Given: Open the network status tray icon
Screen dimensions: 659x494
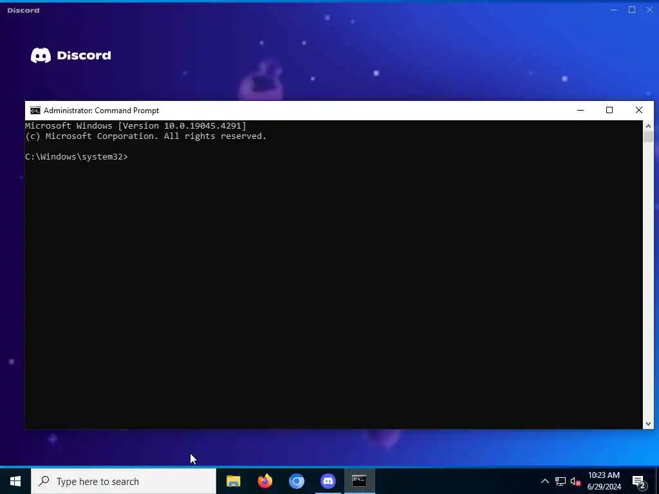Looking at the screenshot, I should click(x=561, y=481).
